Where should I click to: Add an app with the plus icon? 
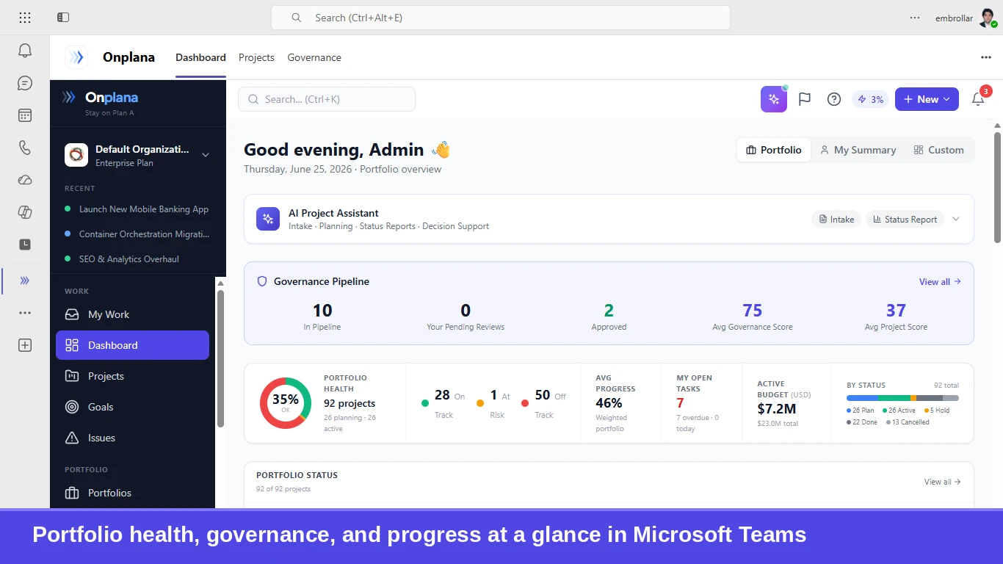tap(25, 345)
